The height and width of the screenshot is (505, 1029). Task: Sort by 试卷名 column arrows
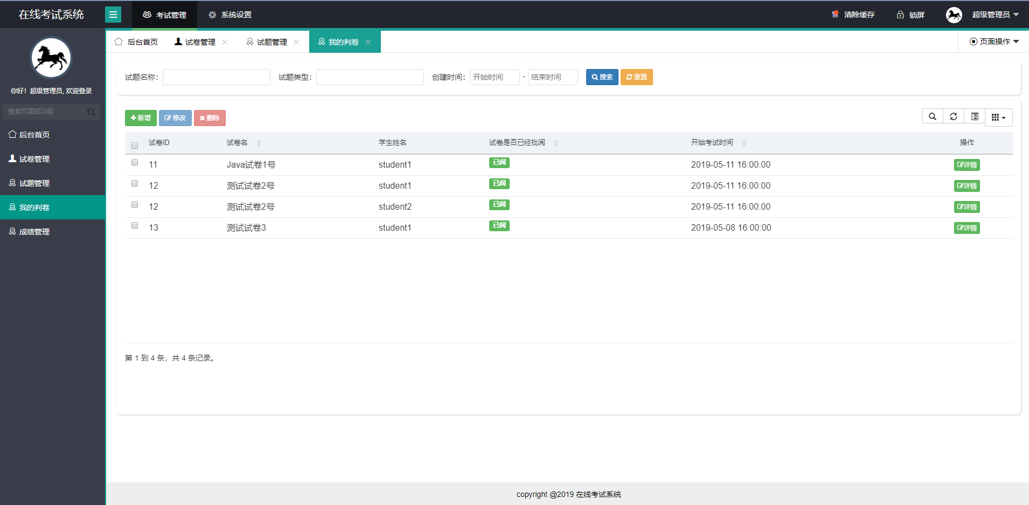(259, 143)
